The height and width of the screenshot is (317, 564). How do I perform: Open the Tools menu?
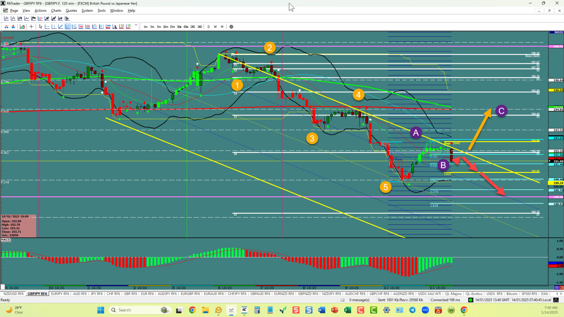[102, 11]
